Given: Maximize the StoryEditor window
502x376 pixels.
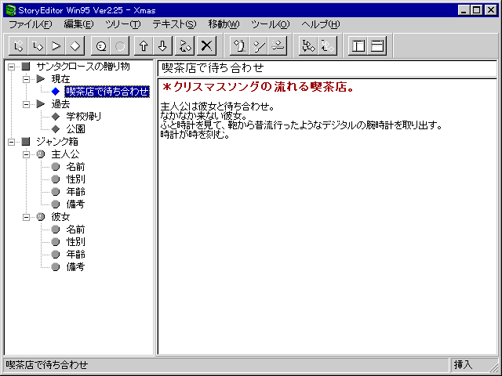Looking at the screenshot, I should (477, 10).
